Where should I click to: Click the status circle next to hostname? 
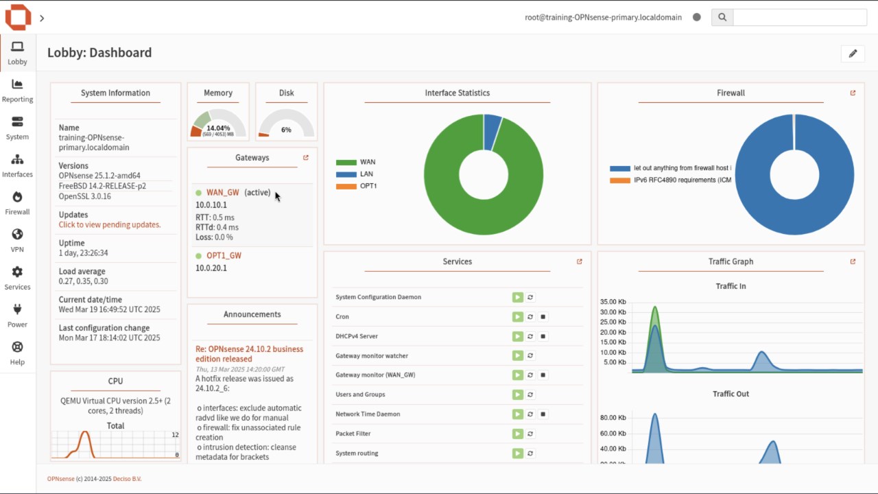[697, 17]
